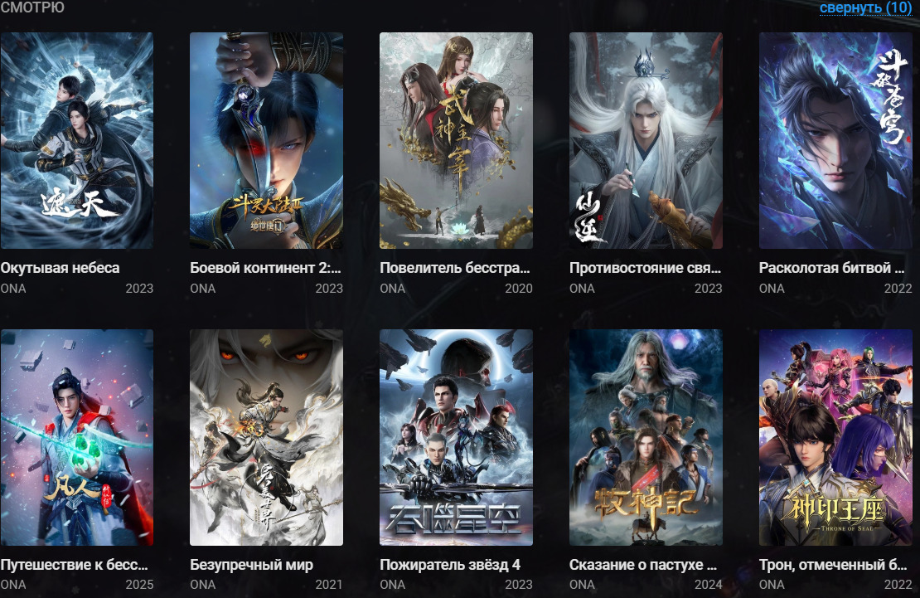Collapse the list via 'свернуть (10)' link

point(865,7)
